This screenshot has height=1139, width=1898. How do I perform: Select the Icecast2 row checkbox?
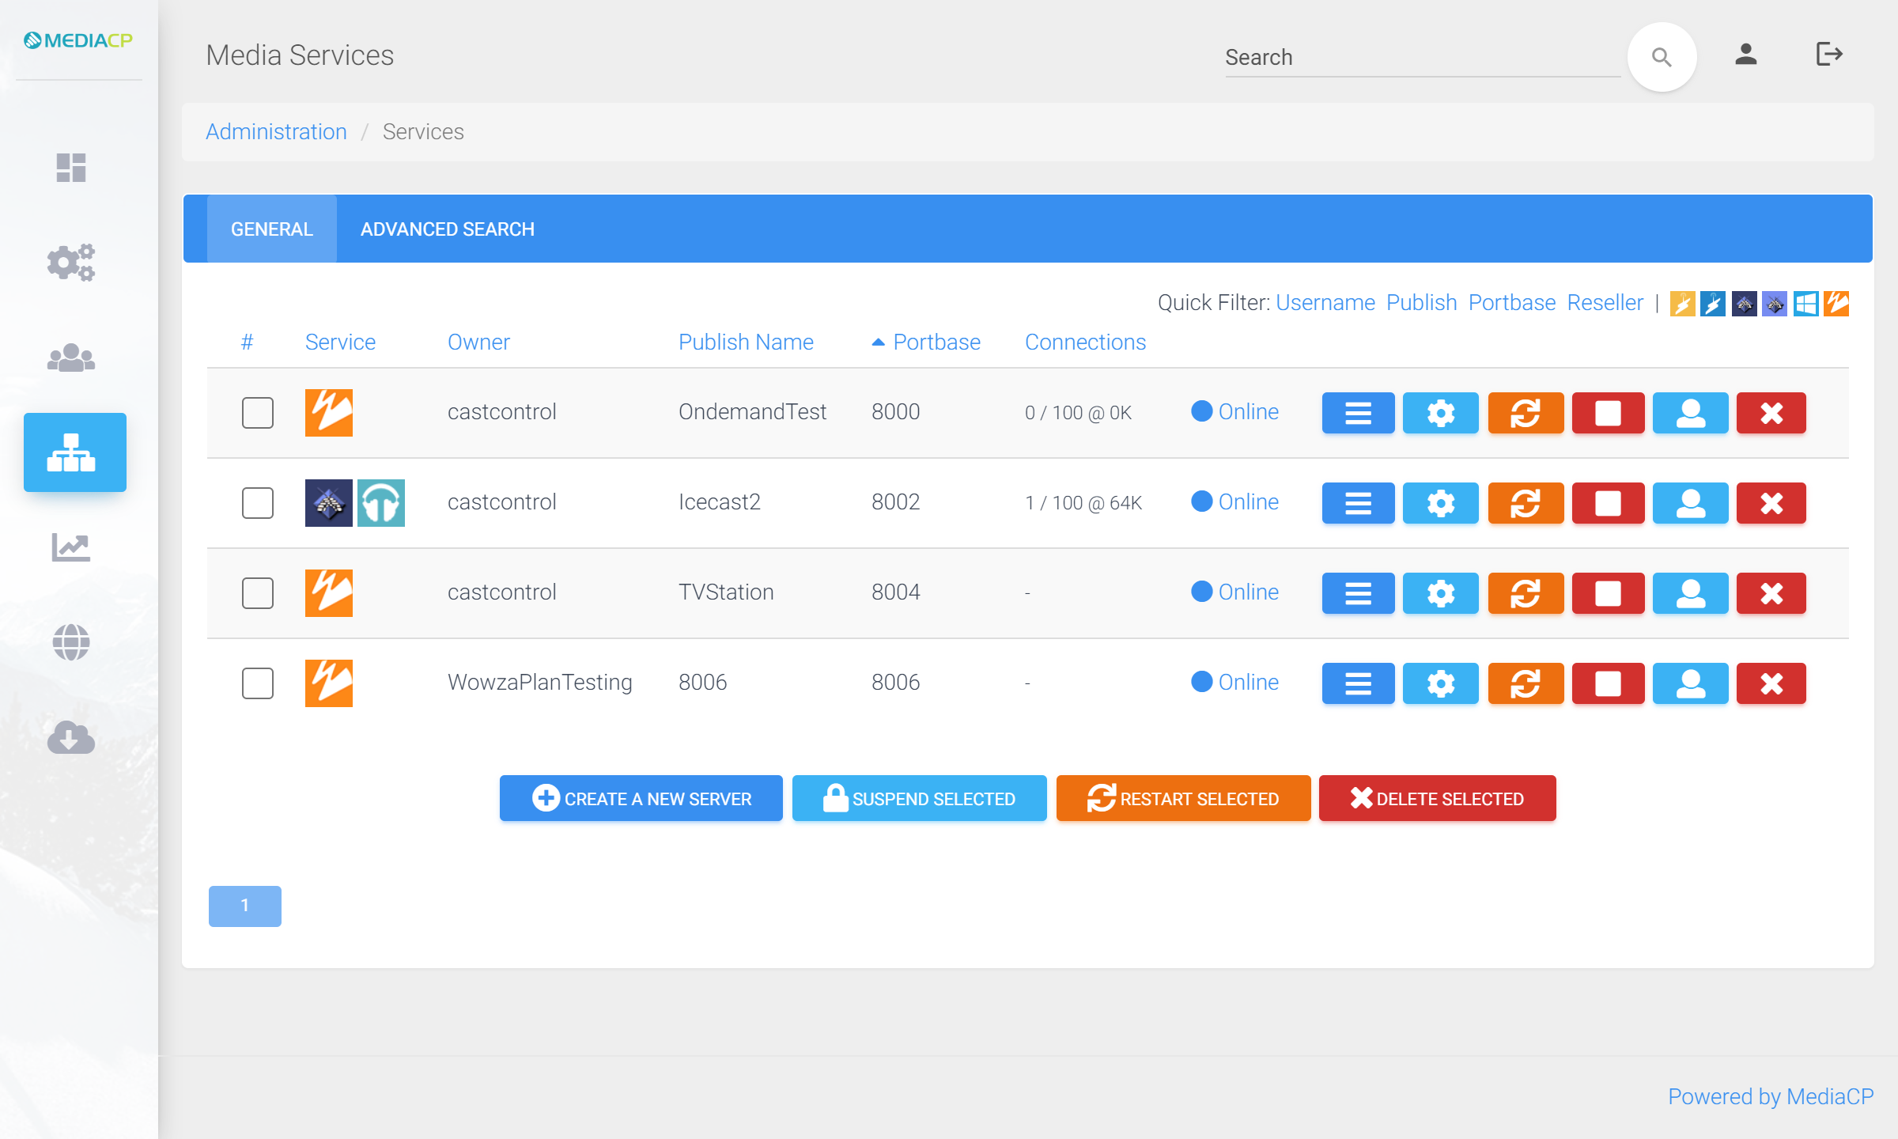click(x=258, y=503)
